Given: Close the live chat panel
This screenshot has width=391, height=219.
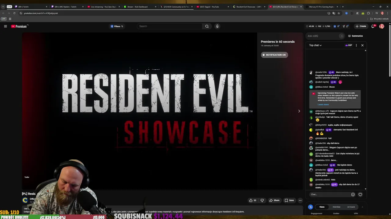Looking at the screenshot, I should 362,45.
